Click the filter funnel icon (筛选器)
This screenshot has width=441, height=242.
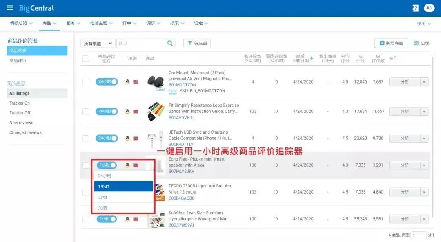click(189, 43)
